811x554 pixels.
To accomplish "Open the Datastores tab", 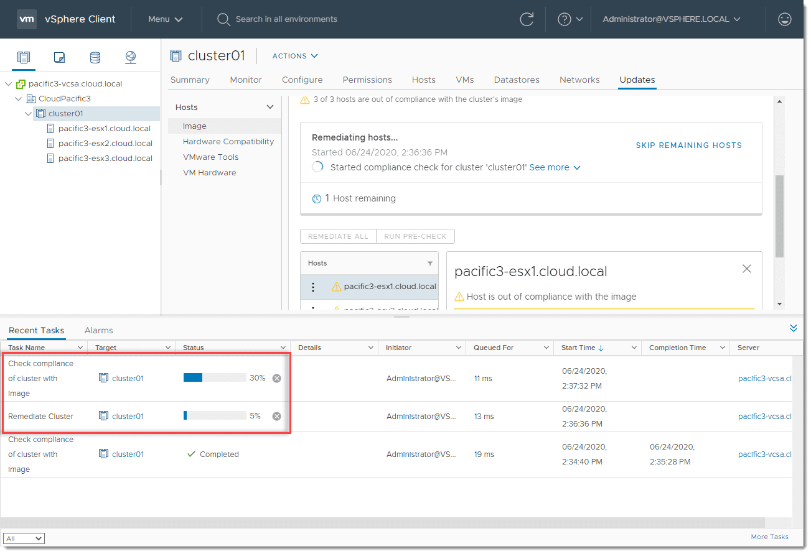I will 517,80.
